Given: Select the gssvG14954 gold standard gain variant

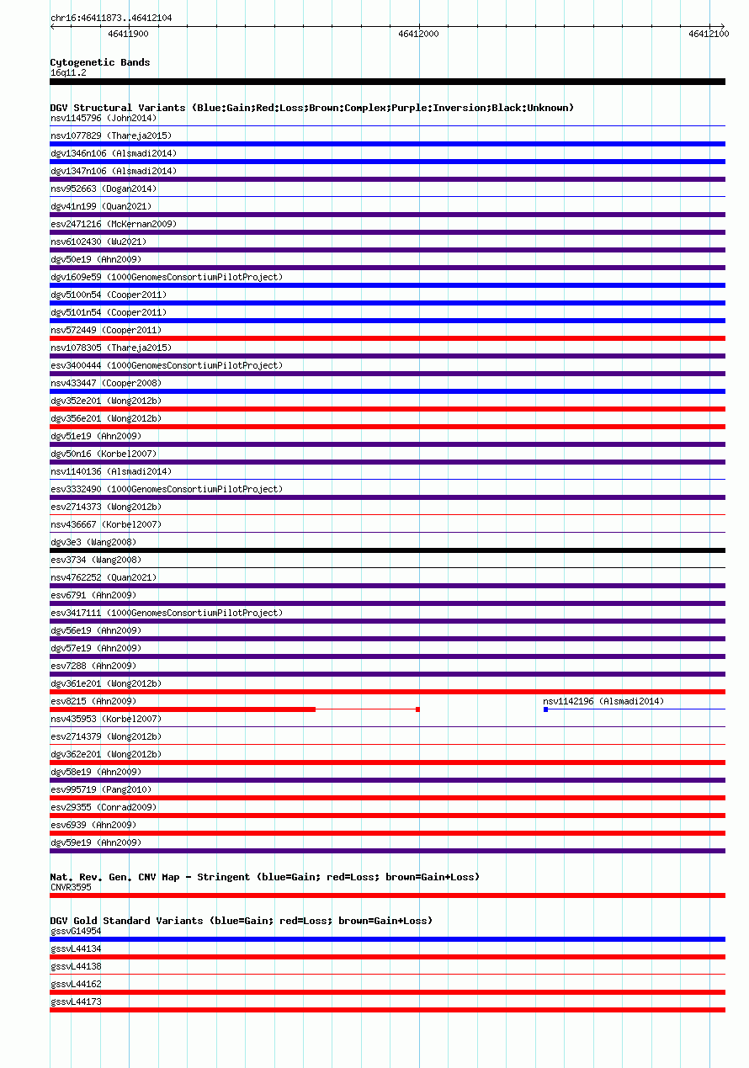Looking at the screenshot, I should pyautogui.click(x=387, y=939).
